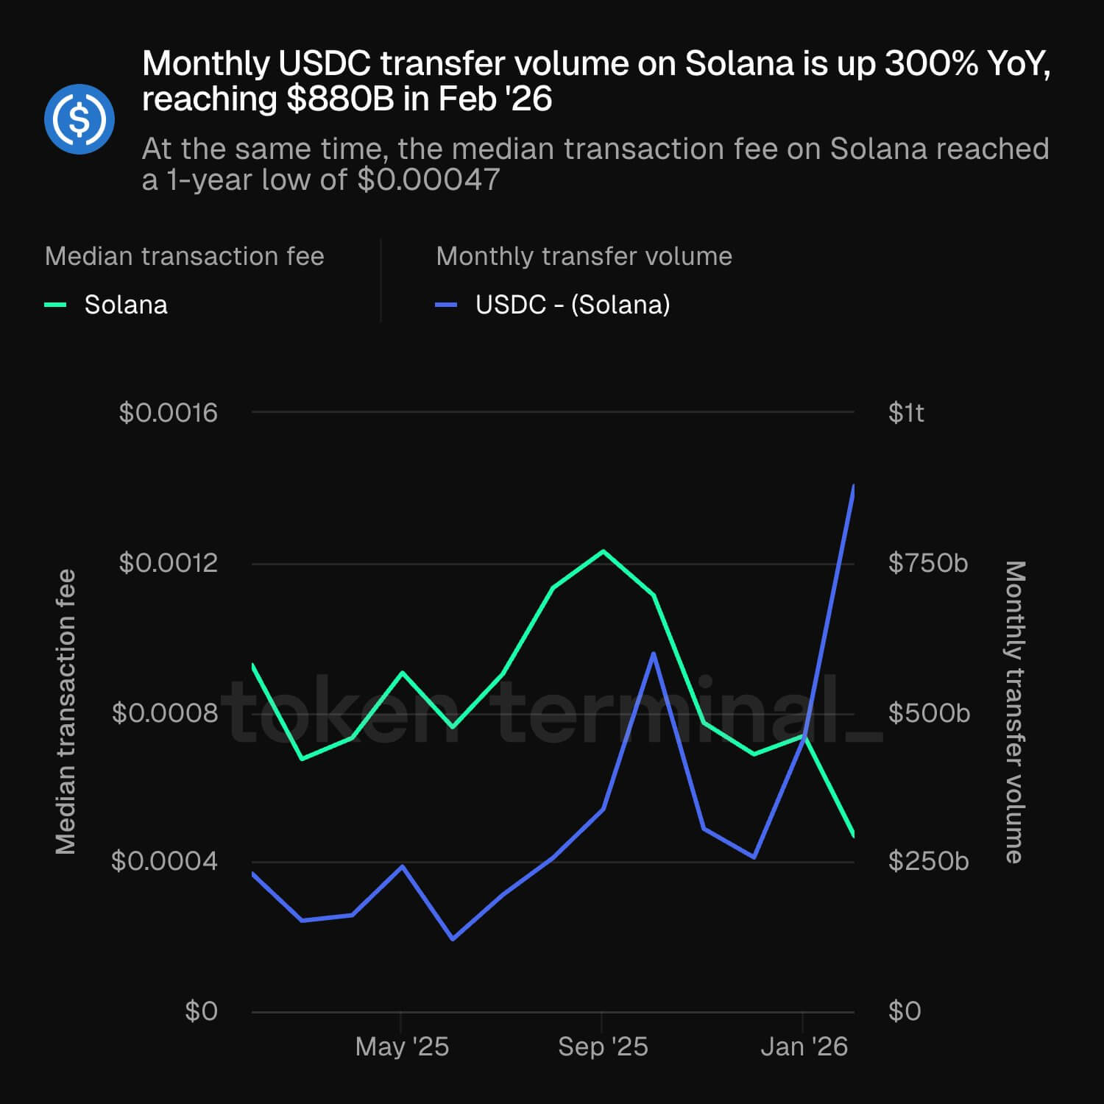Click the green Solana legend swatch
This screenshot has height=1104, width=1104.
[x=56, y=305]
